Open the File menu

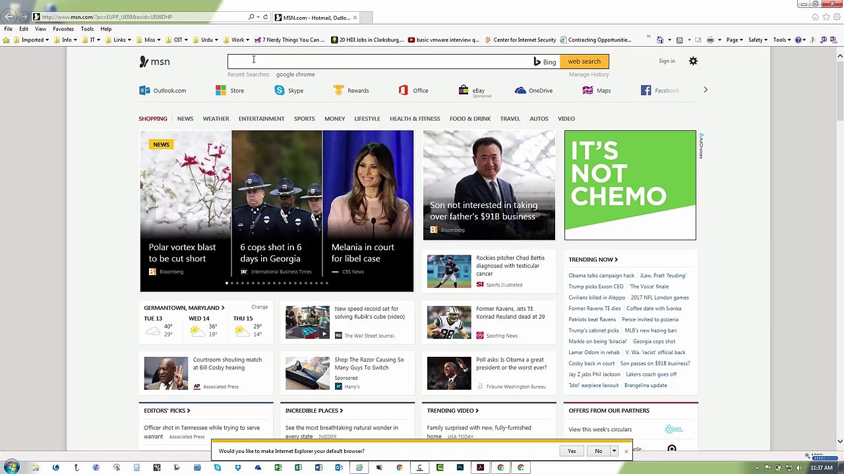coord(9,29)
